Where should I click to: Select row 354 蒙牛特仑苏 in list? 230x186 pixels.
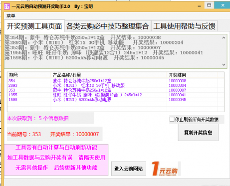tap(115, 81)
